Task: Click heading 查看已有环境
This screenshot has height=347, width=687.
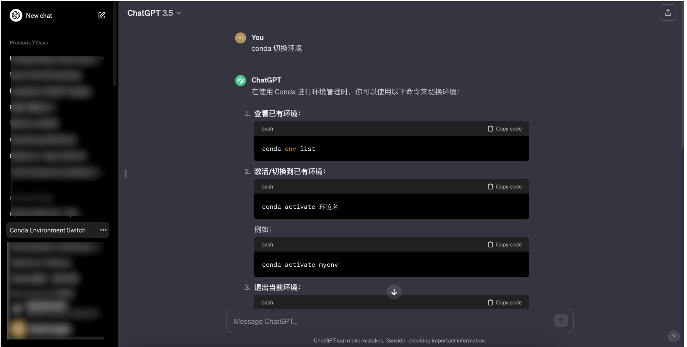Action: click(x=277, y=114)
